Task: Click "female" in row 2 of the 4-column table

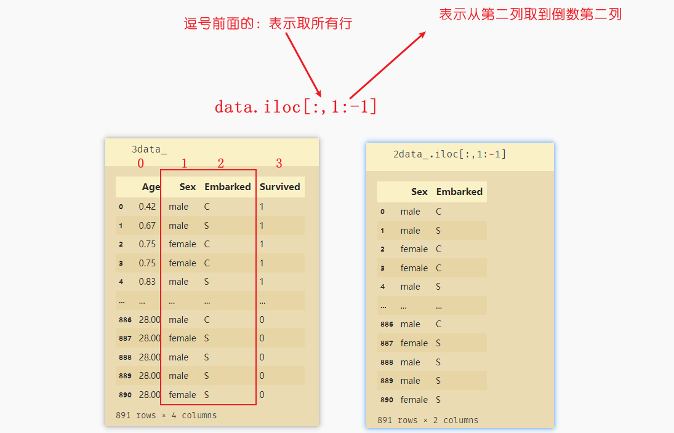Action: coord(182,244)
